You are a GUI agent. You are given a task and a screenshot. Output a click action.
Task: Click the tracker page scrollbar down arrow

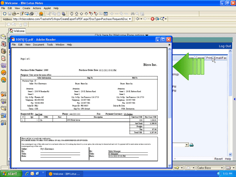click(230, 154)
